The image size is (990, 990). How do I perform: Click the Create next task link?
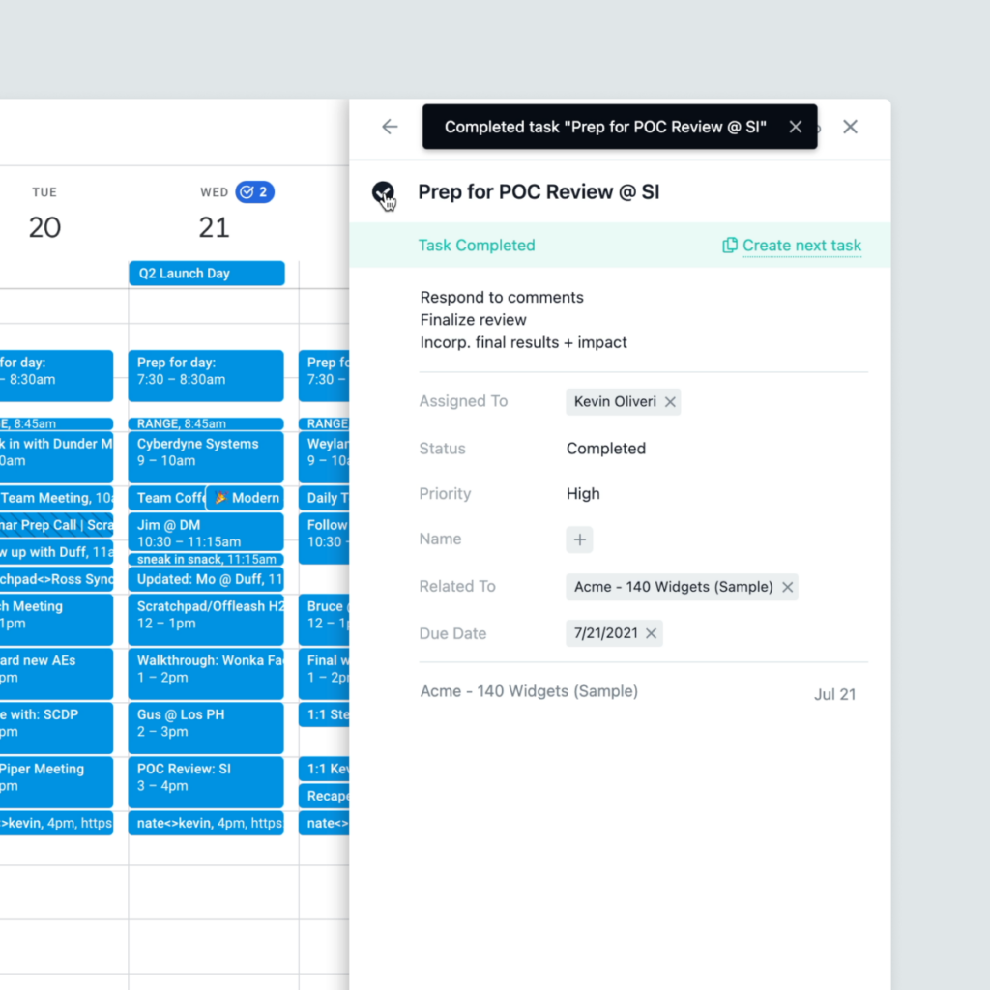click(801, 246)
